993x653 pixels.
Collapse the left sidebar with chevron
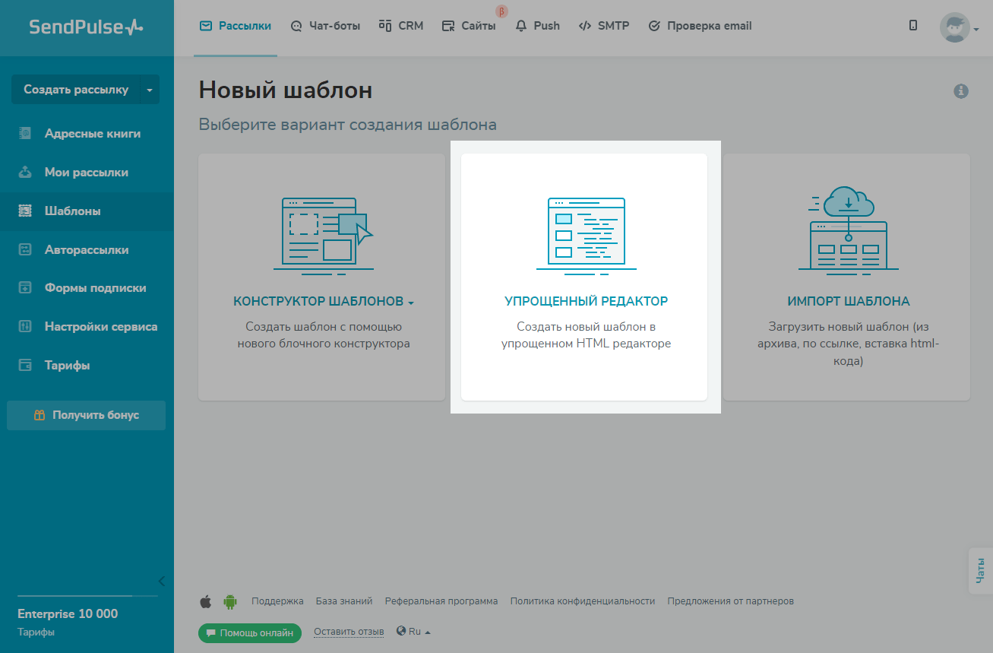coord(161,582)
